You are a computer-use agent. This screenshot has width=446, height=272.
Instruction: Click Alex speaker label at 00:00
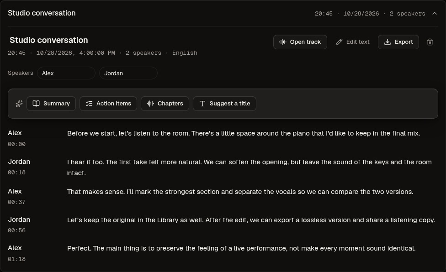15,133
